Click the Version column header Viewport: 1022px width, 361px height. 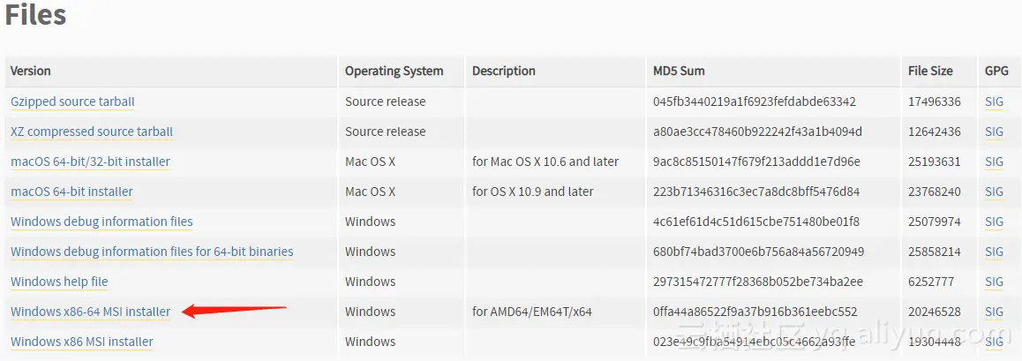tap(31, 71)
